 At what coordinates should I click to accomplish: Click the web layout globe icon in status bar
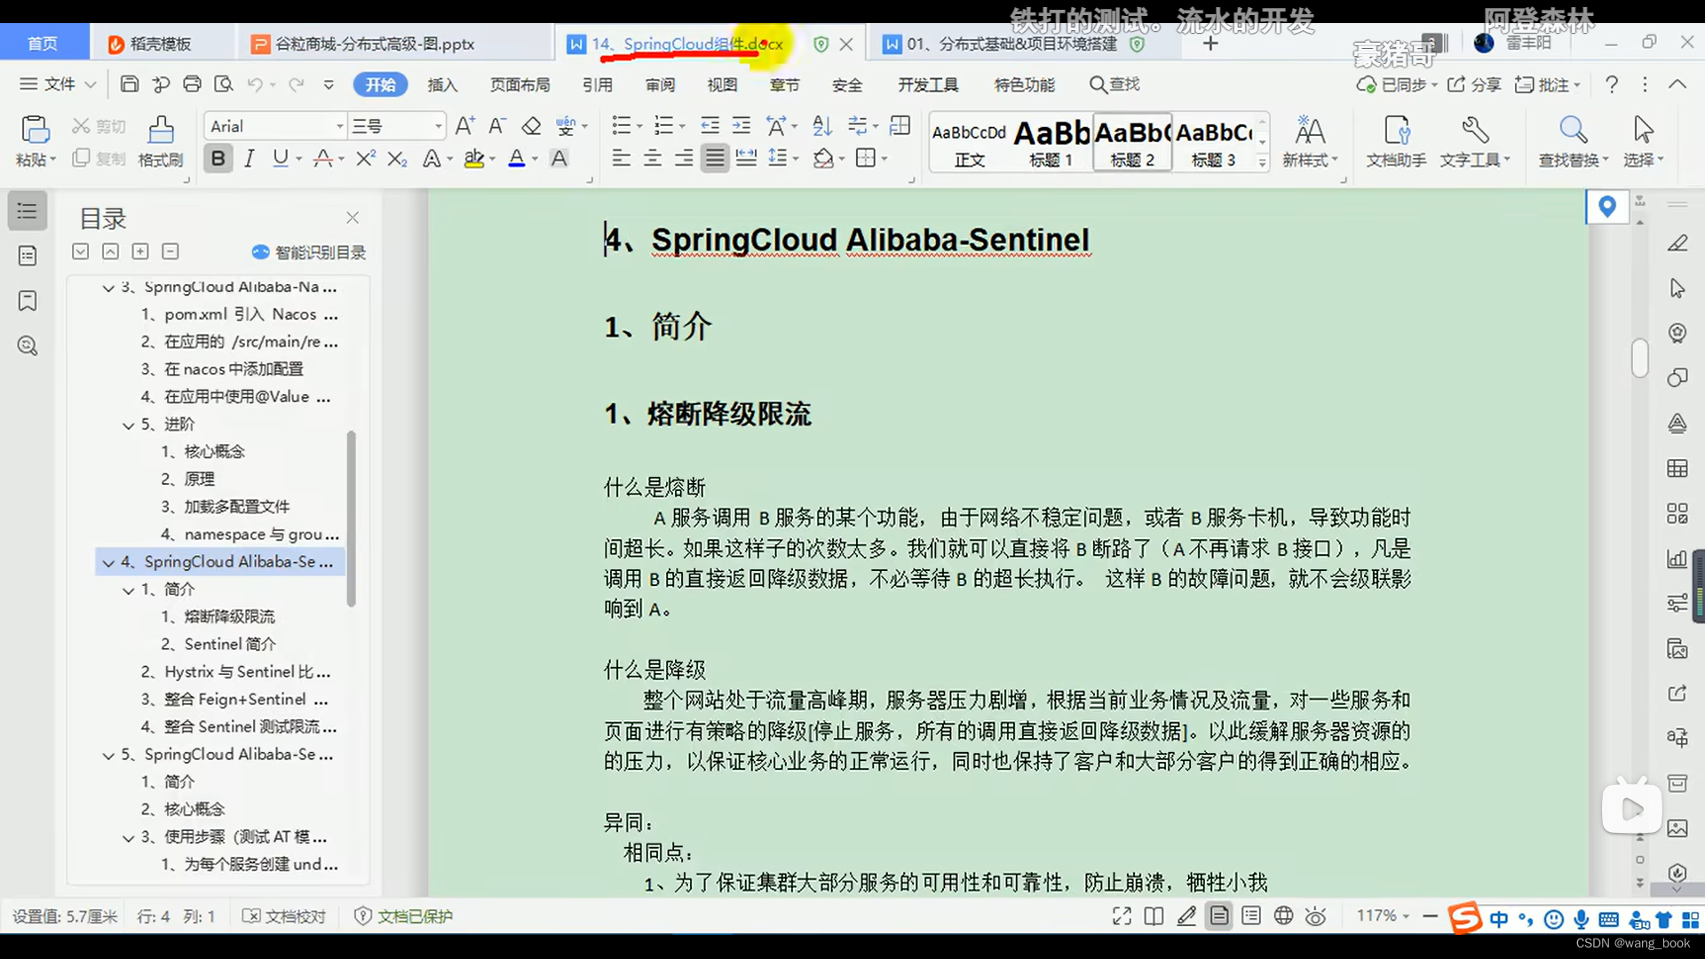click(1283, 916)
